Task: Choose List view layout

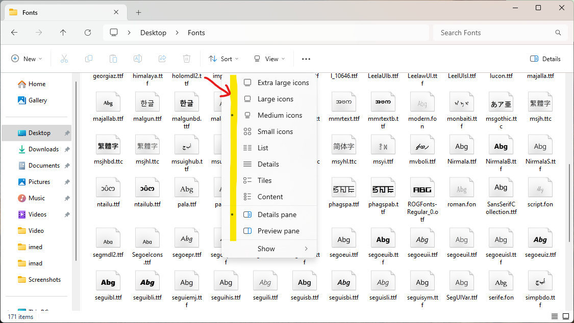Action: (x=269, y=148)
